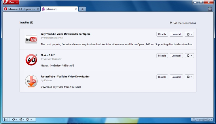This screenshot has height=124, width=216.
Task: Open the View (100%) zoom dropdown
Action: pos(202,119)
